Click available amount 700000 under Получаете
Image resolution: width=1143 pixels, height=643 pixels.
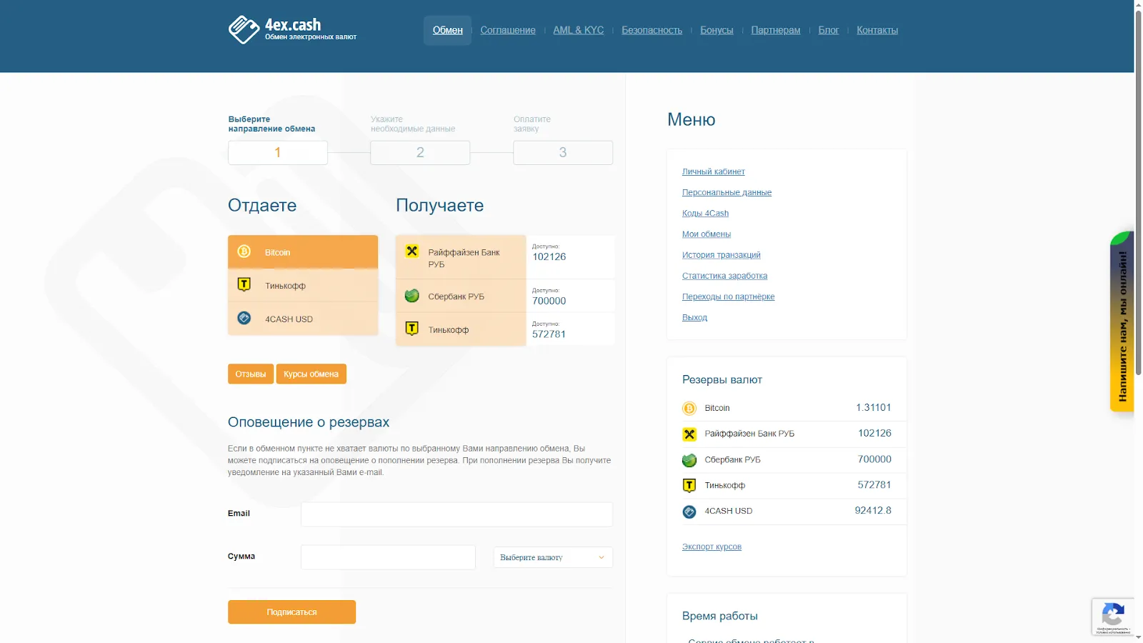pos(549,301)
